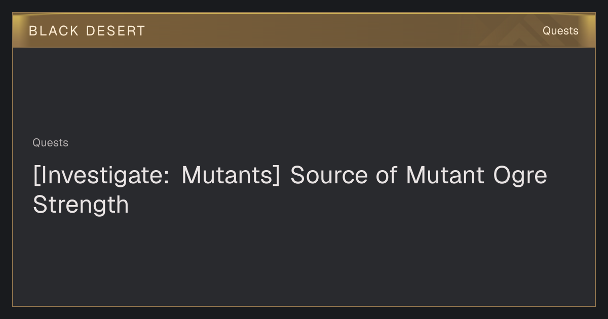Image resolution: width=608 pixels, height=319 pixels.
Task: Click the word Mutant before Ogre
Action: (445, 175)
